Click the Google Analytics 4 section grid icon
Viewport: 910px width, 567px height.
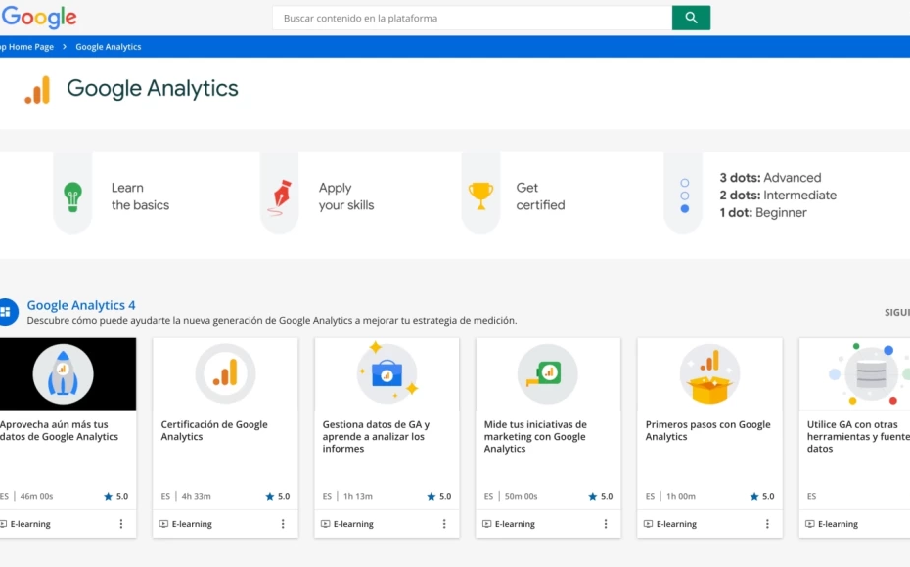click(7, 311)
